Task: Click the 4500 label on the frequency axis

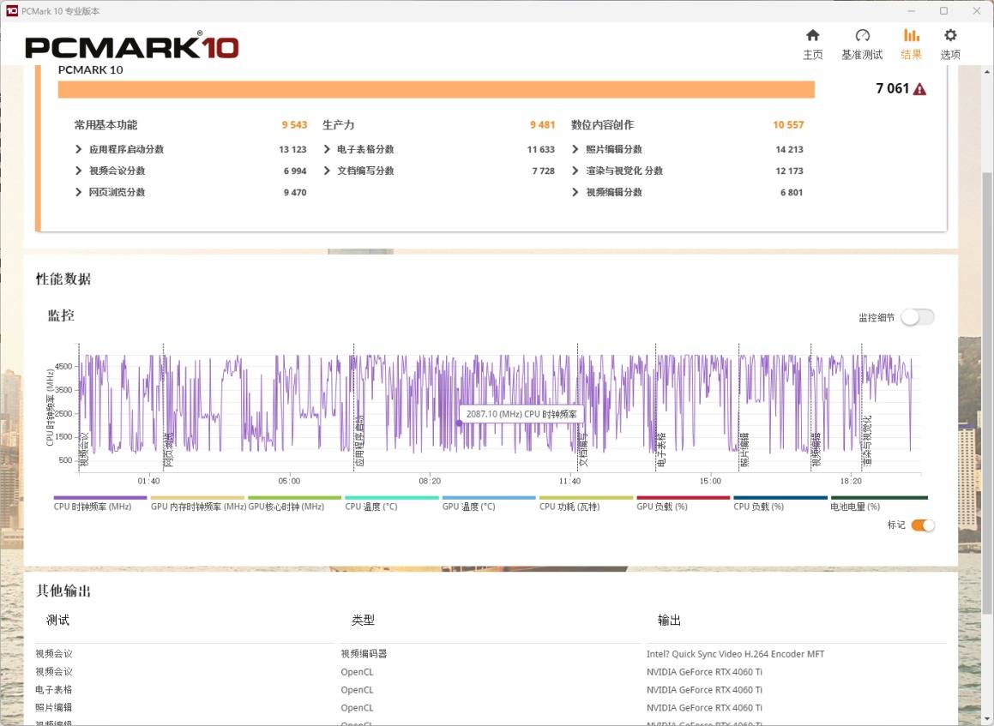Action: [x=63, y=367]
